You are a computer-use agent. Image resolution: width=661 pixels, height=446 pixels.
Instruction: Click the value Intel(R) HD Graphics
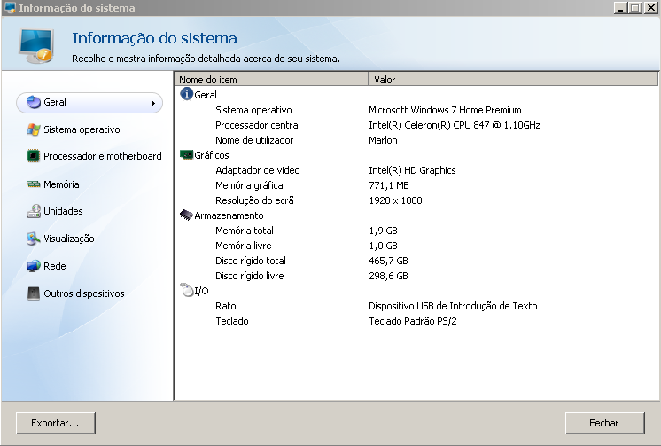coord(412,170)
